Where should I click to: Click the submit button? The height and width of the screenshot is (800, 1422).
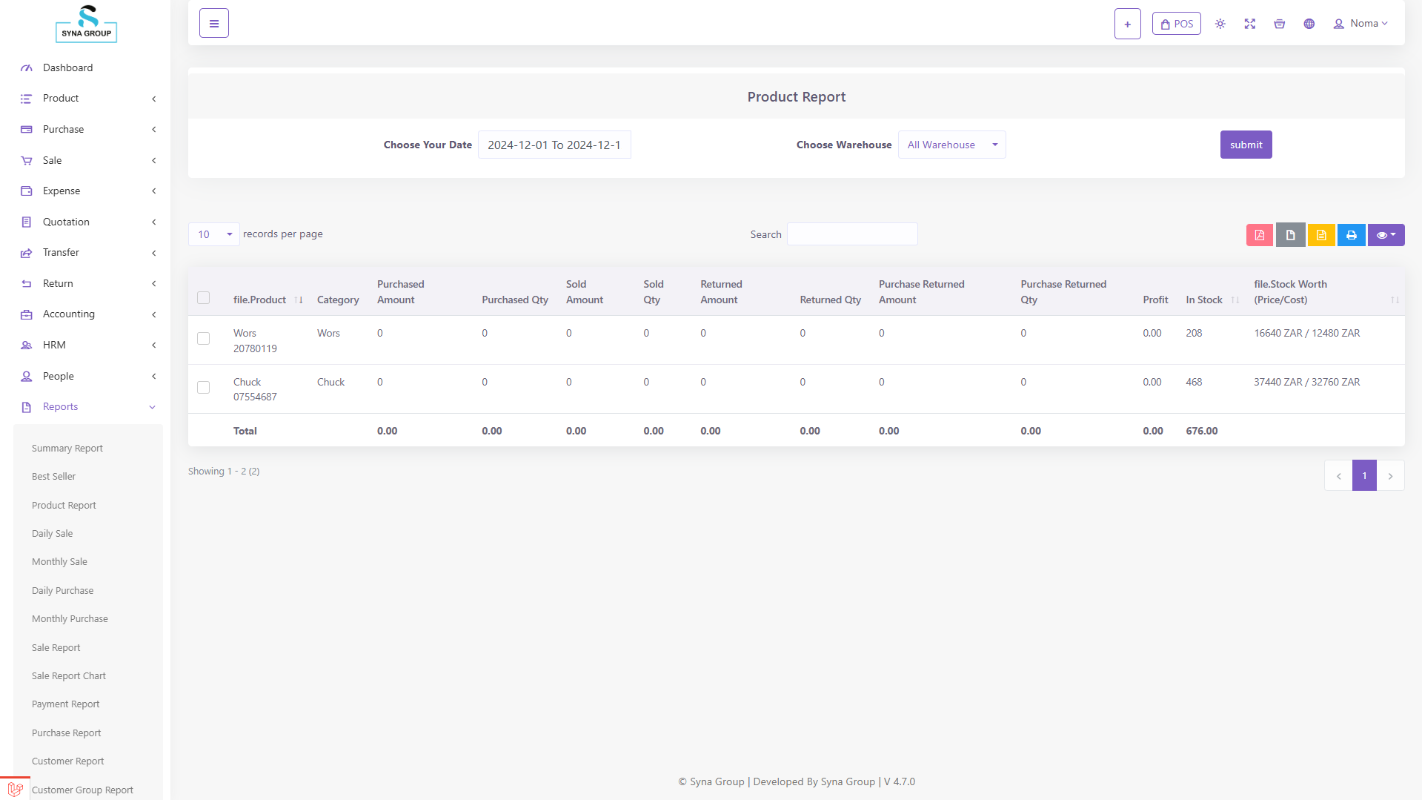coord(1246,145)
